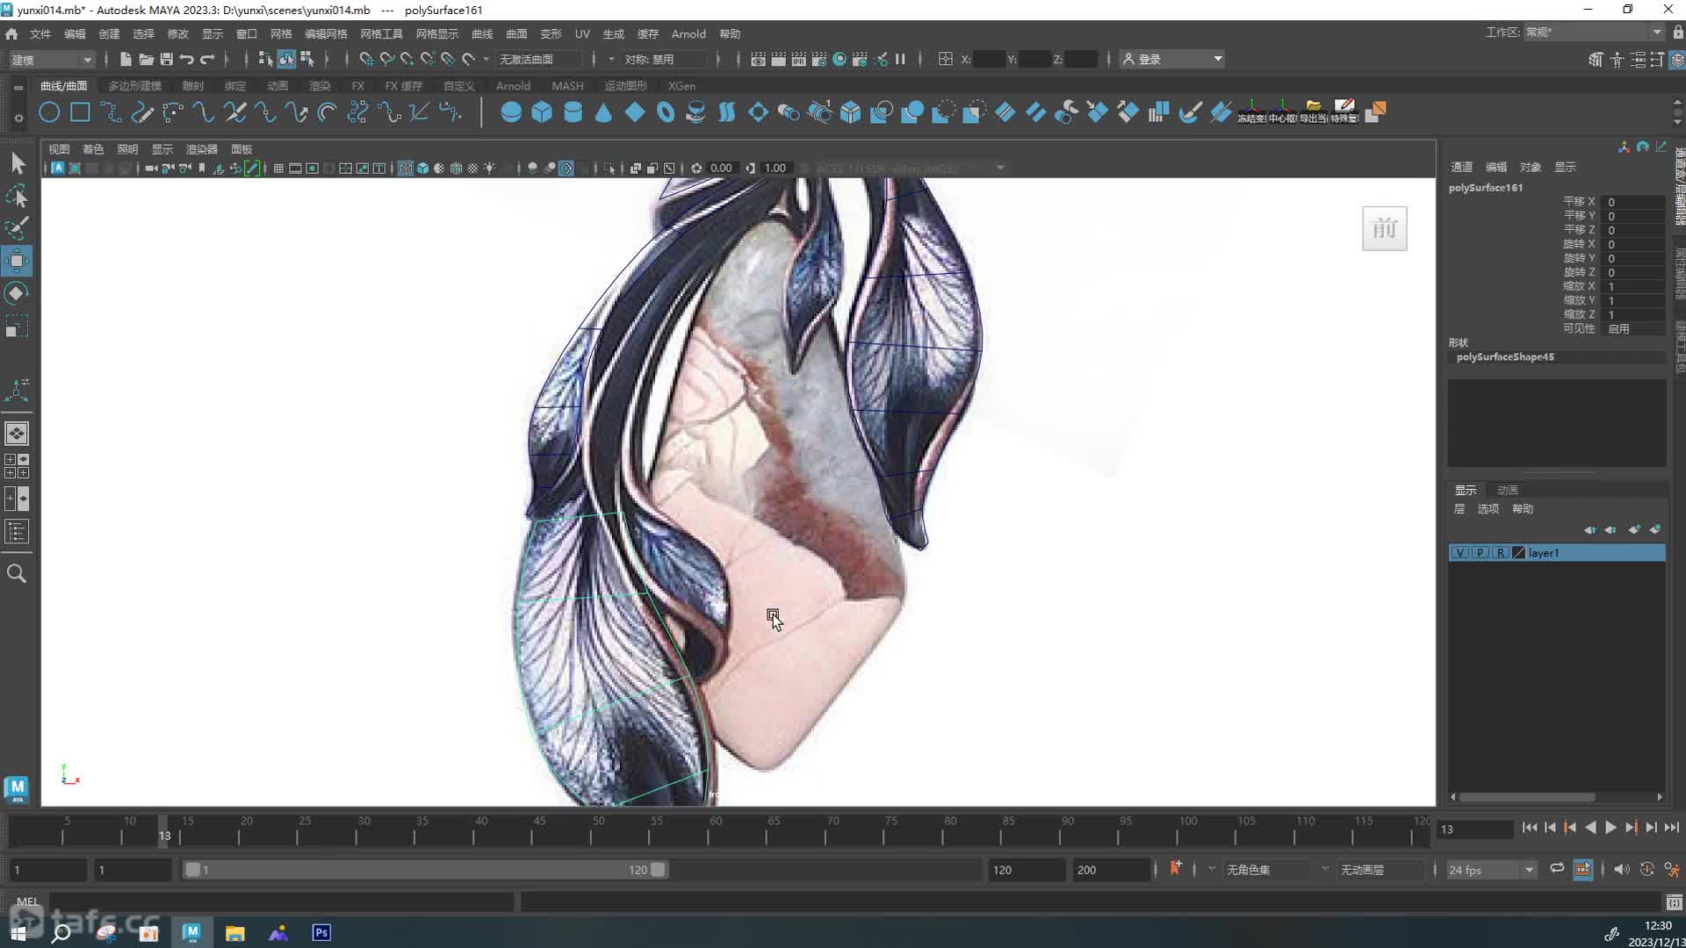Click the 层 layers menu button

tap(1459, 509)
